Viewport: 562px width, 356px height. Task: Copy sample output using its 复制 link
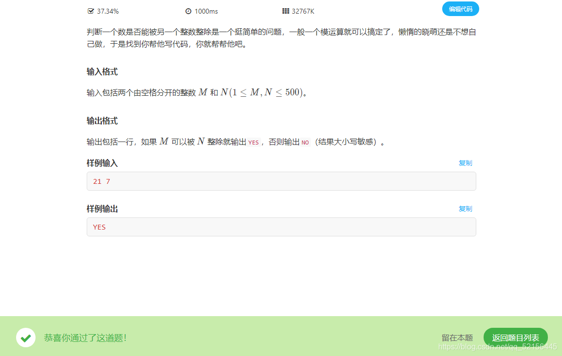click(465, 209)
